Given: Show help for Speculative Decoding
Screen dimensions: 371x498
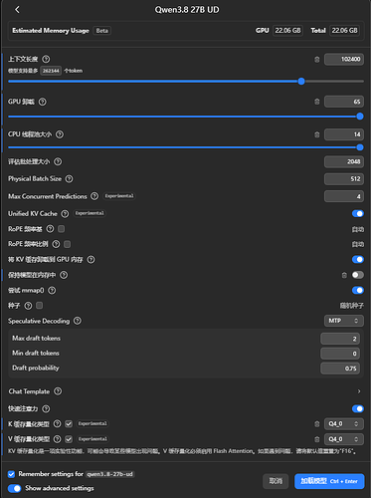Looking at the screenshot, I should (78, 321).
